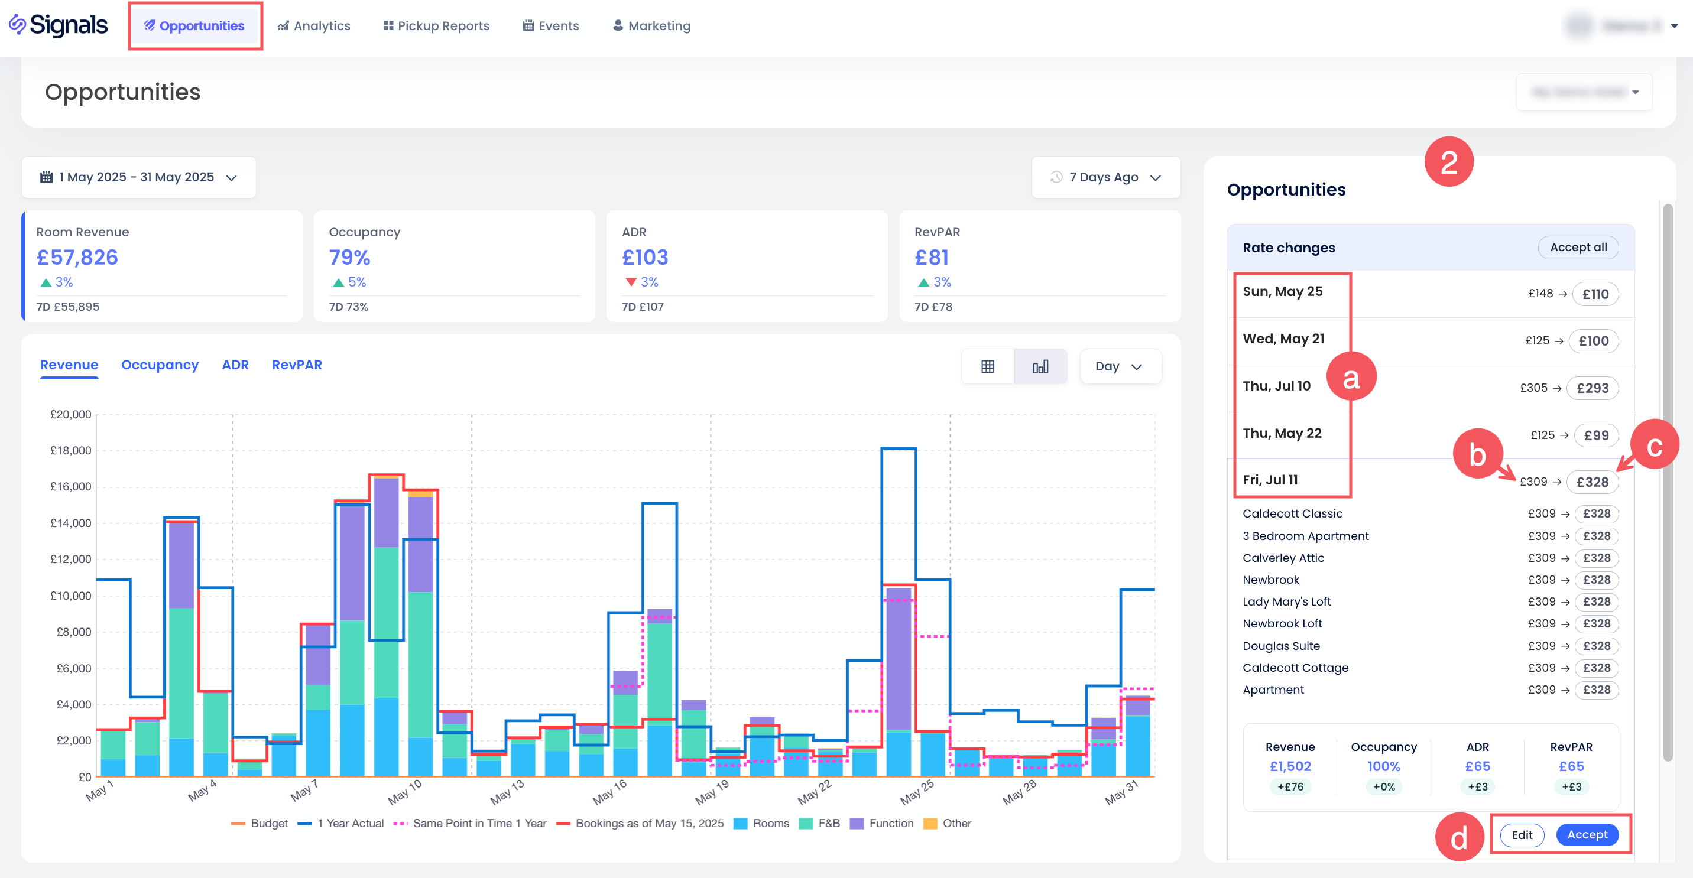Switch to the Occupancy chart tab
The image size is (1693, 878).
pos(160,365)
